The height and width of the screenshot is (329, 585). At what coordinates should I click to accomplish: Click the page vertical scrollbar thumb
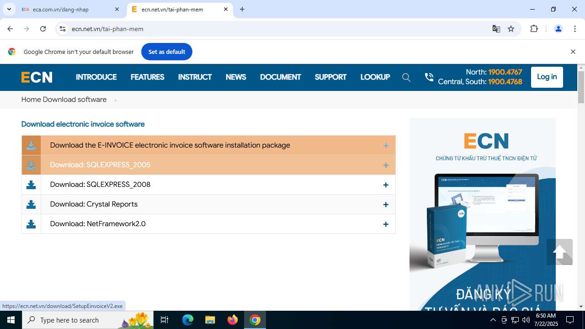(x=581, y=87)
